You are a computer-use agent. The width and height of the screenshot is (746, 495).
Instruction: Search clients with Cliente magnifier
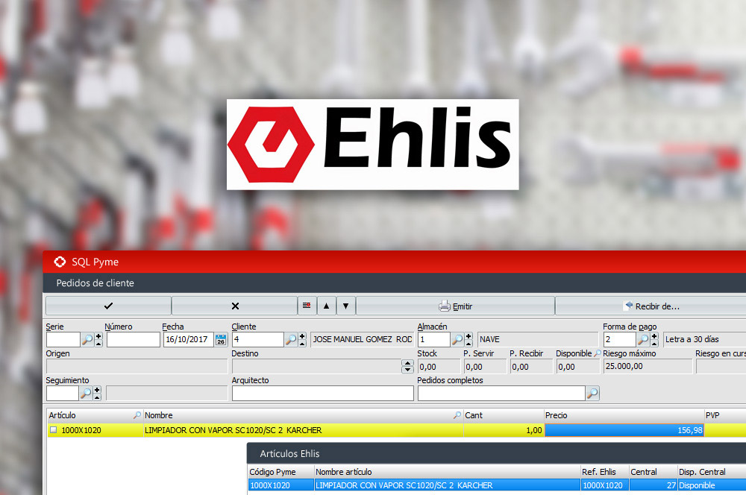(290, 340)
